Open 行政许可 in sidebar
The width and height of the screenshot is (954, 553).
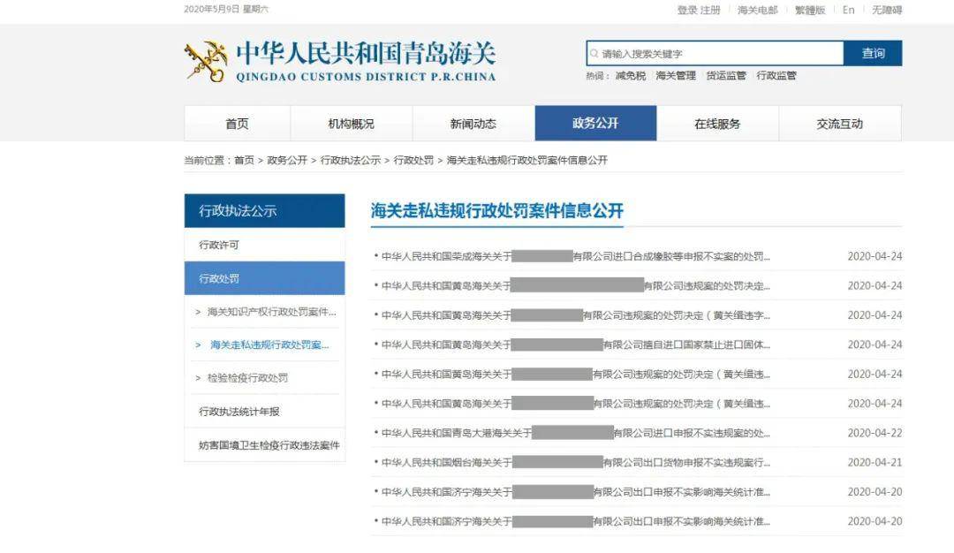click(219, 246)
